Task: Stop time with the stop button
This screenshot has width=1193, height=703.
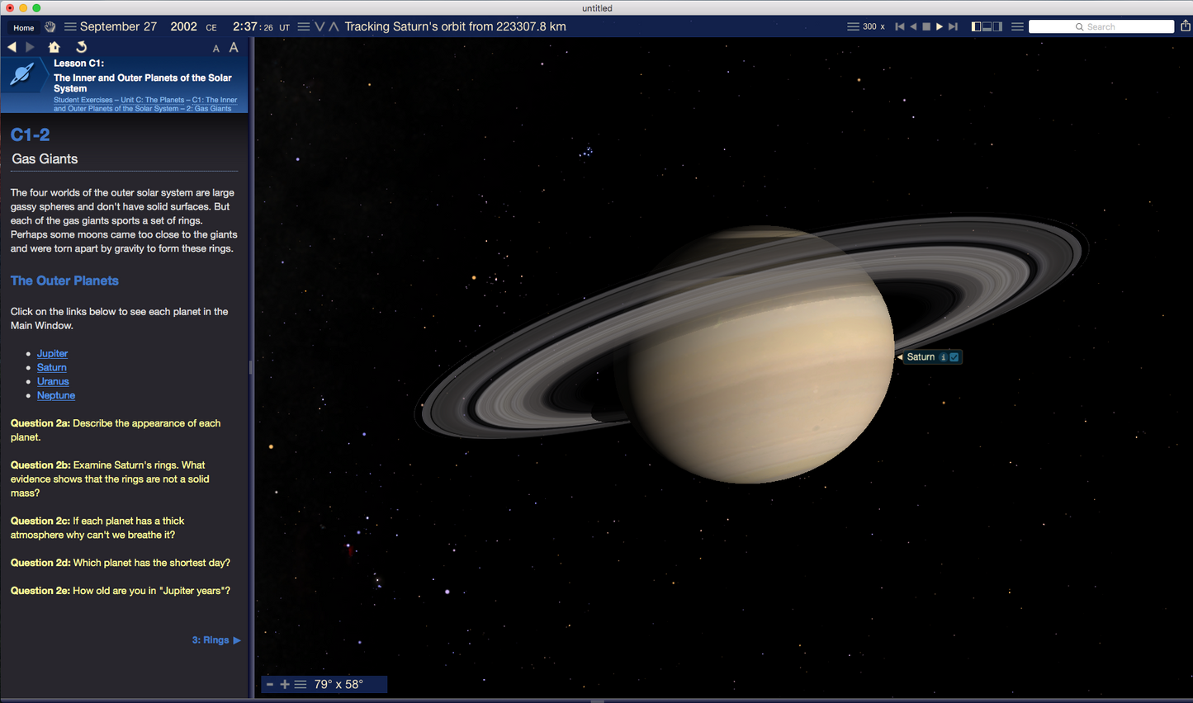Action: click(926, 26)
